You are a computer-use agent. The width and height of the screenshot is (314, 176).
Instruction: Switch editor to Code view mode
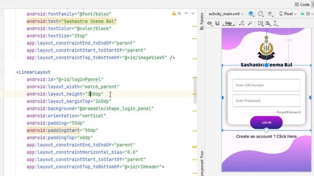click(x=302, y=4)
